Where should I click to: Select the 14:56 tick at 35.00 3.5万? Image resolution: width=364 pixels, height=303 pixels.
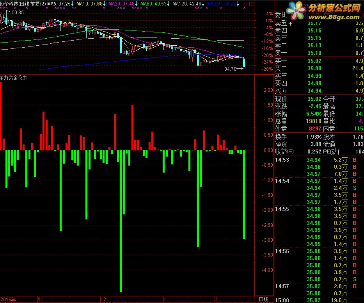[319, 251]
